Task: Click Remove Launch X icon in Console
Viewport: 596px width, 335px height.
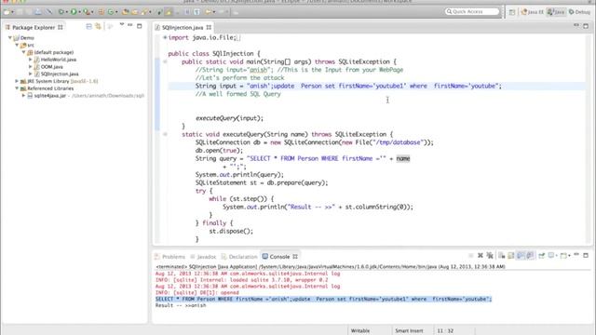Action: tap(481, 256)
